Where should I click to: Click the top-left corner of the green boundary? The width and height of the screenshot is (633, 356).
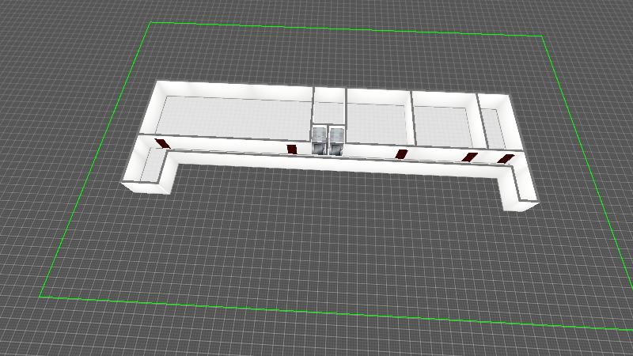click(150, 23)
